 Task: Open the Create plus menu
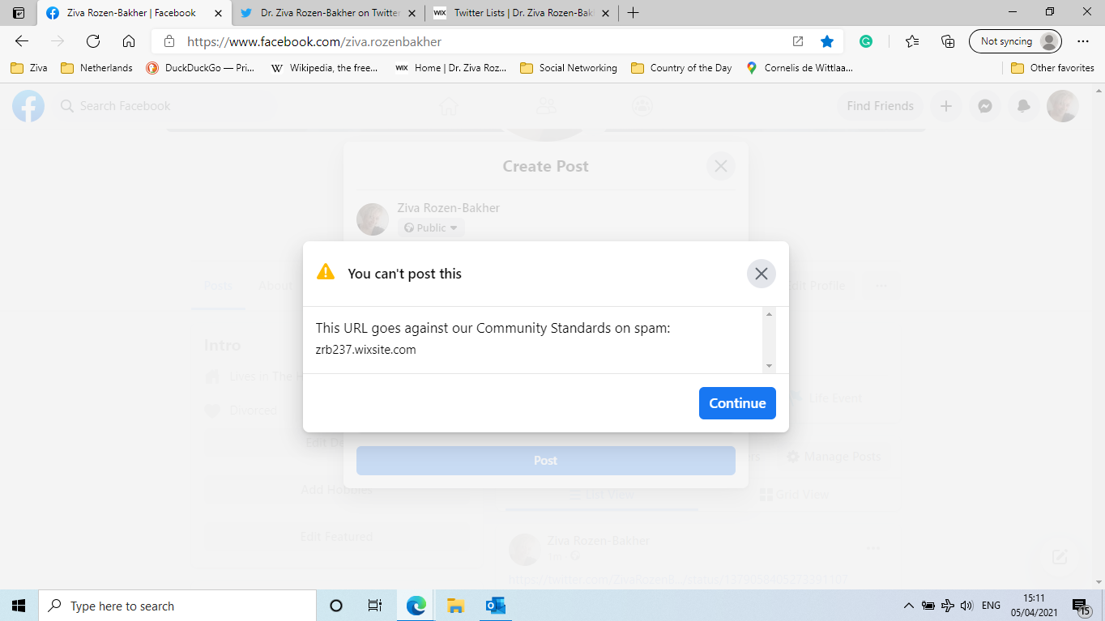pyautogui.click(x=945, y=106)
